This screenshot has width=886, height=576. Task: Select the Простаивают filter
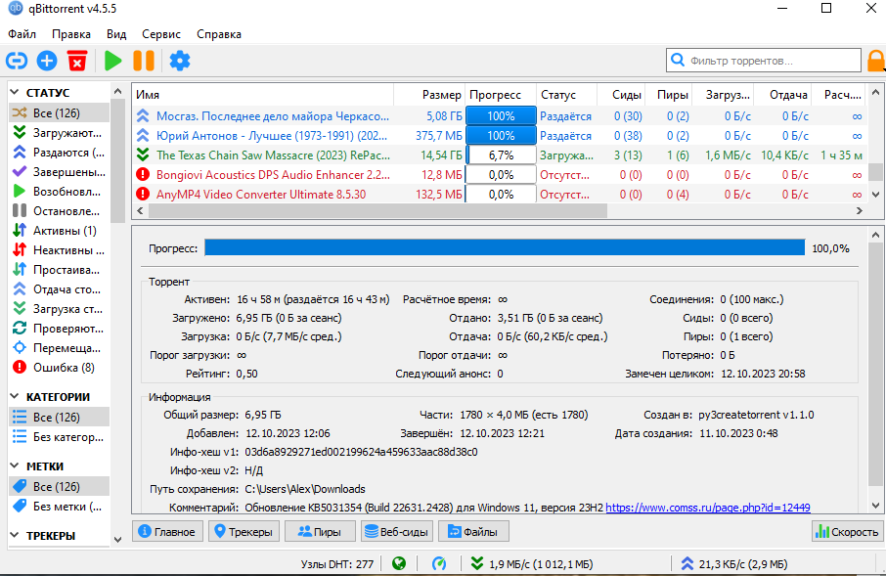[x=60, y=270]
